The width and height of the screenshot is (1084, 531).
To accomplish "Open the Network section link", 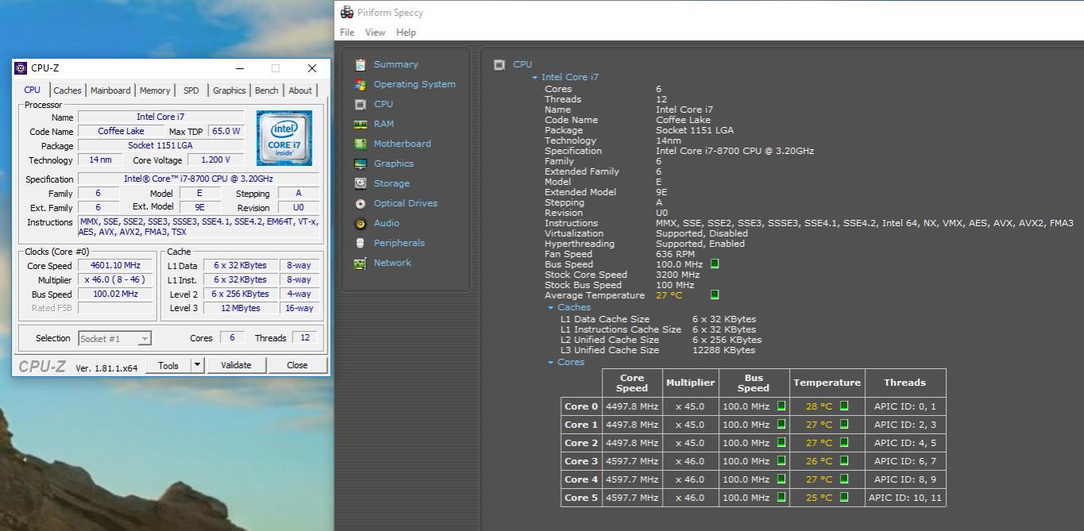I will pyautogui.click(x=392, y=263).
